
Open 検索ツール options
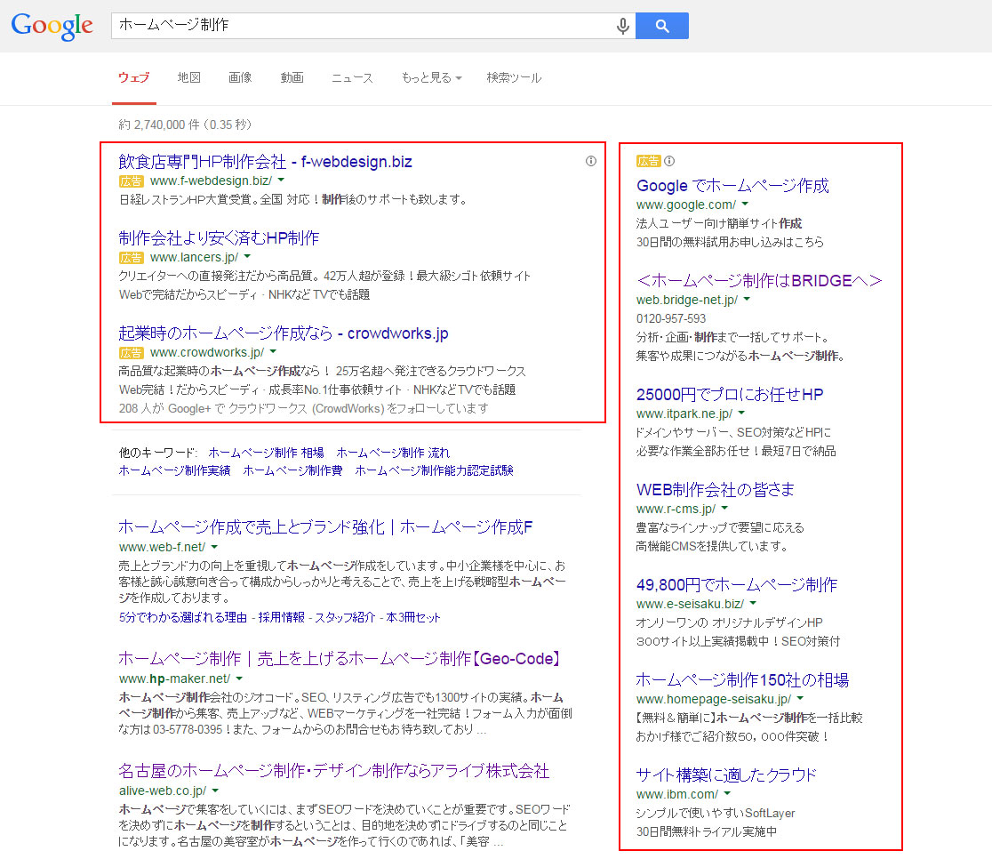pos(514,78)
